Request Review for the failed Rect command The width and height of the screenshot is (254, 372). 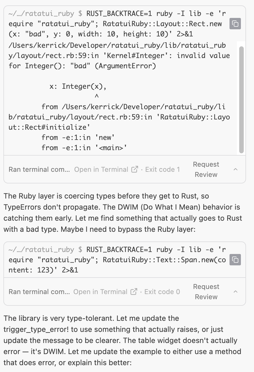pyautogui.click(x=206, y=170)
